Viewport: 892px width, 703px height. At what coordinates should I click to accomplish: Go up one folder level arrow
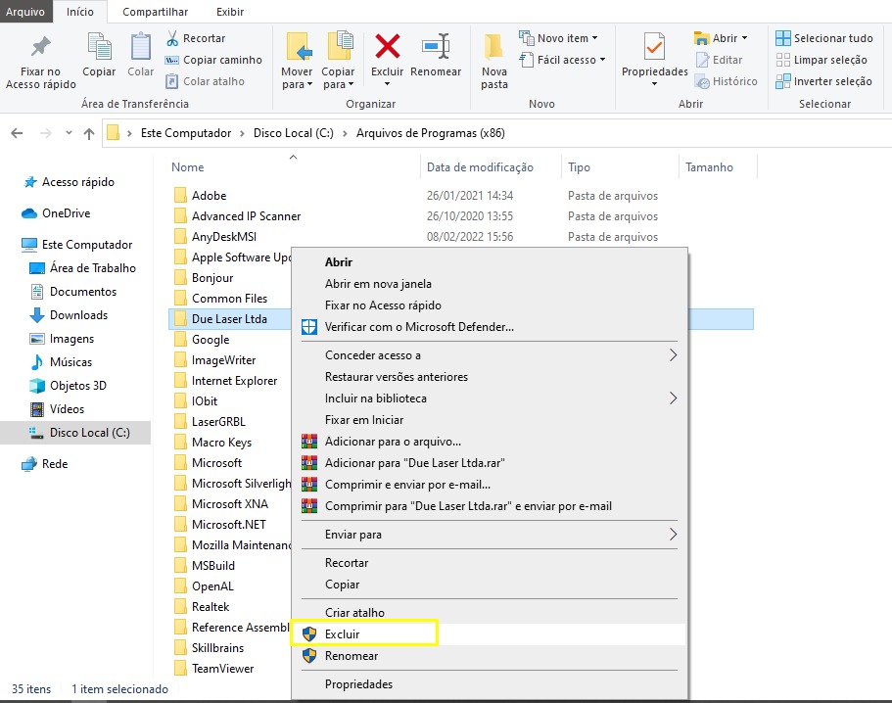coord(89,133)
